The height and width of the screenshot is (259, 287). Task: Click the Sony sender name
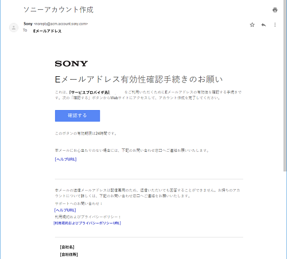click(x=28, y=24)
